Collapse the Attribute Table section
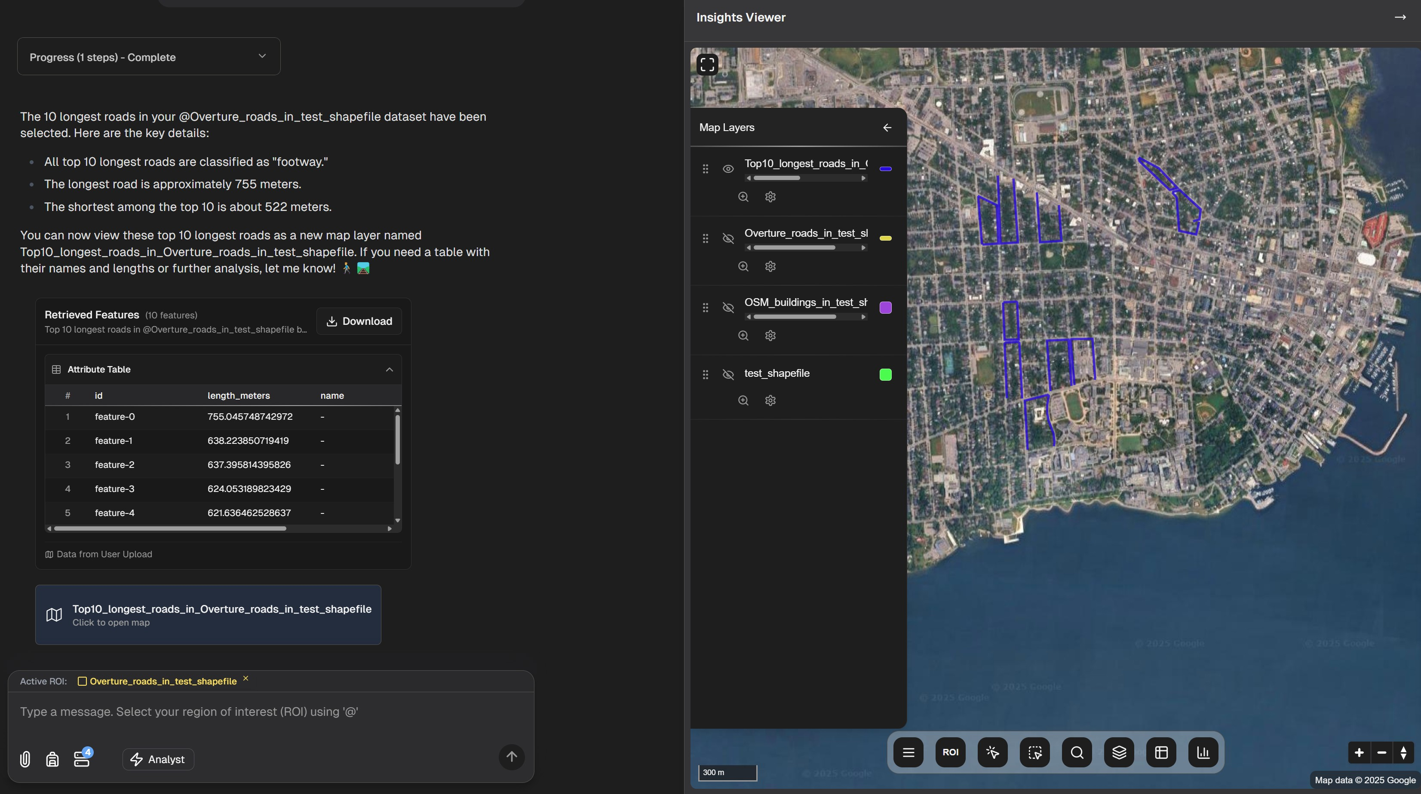Image resolution: width=1421 pixels, height=794 pixels. point(390,370)
